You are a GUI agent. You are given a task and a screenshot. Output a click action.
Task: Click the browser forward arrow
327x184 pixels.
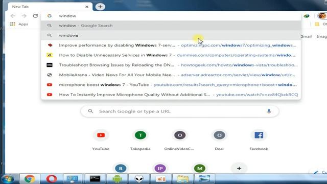coord(24,16)
